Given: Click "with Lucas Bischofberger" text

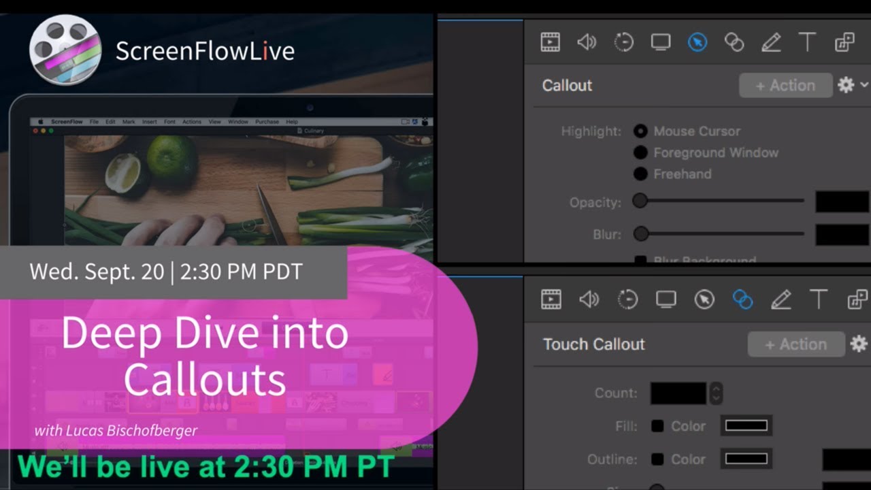Looking at the screenshot, I should pos(116,430).
